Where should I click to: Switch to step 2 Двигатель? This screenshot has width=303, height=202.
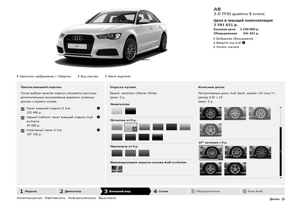[x=72, y=191]
